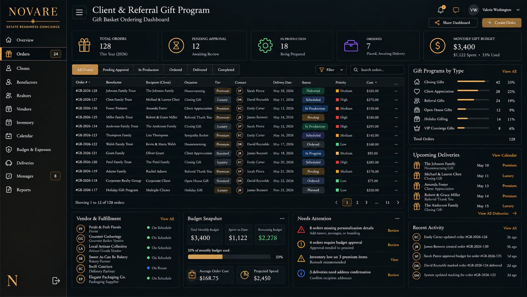Click the VW user avatar

click(x=473, y=10)
